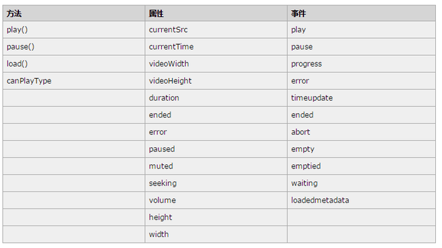Click the emptied event cell
Viewport: 442px width, 248px height.
(x=361, y=166)
